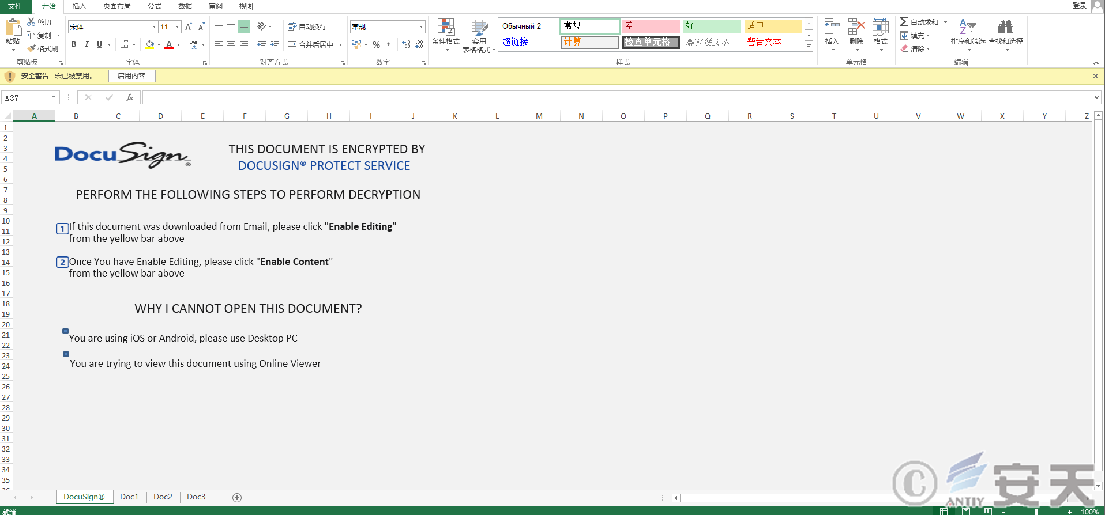1105x515 pixels.
Task: Toggle bold formatting
Action: 74,44
